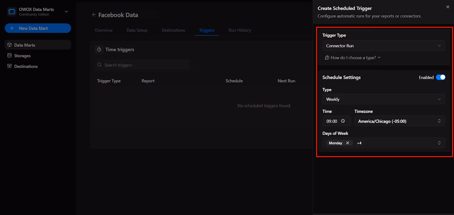The image size is (454, 215).
Task: Click the Monday chip label
Action: coord(335,143)
